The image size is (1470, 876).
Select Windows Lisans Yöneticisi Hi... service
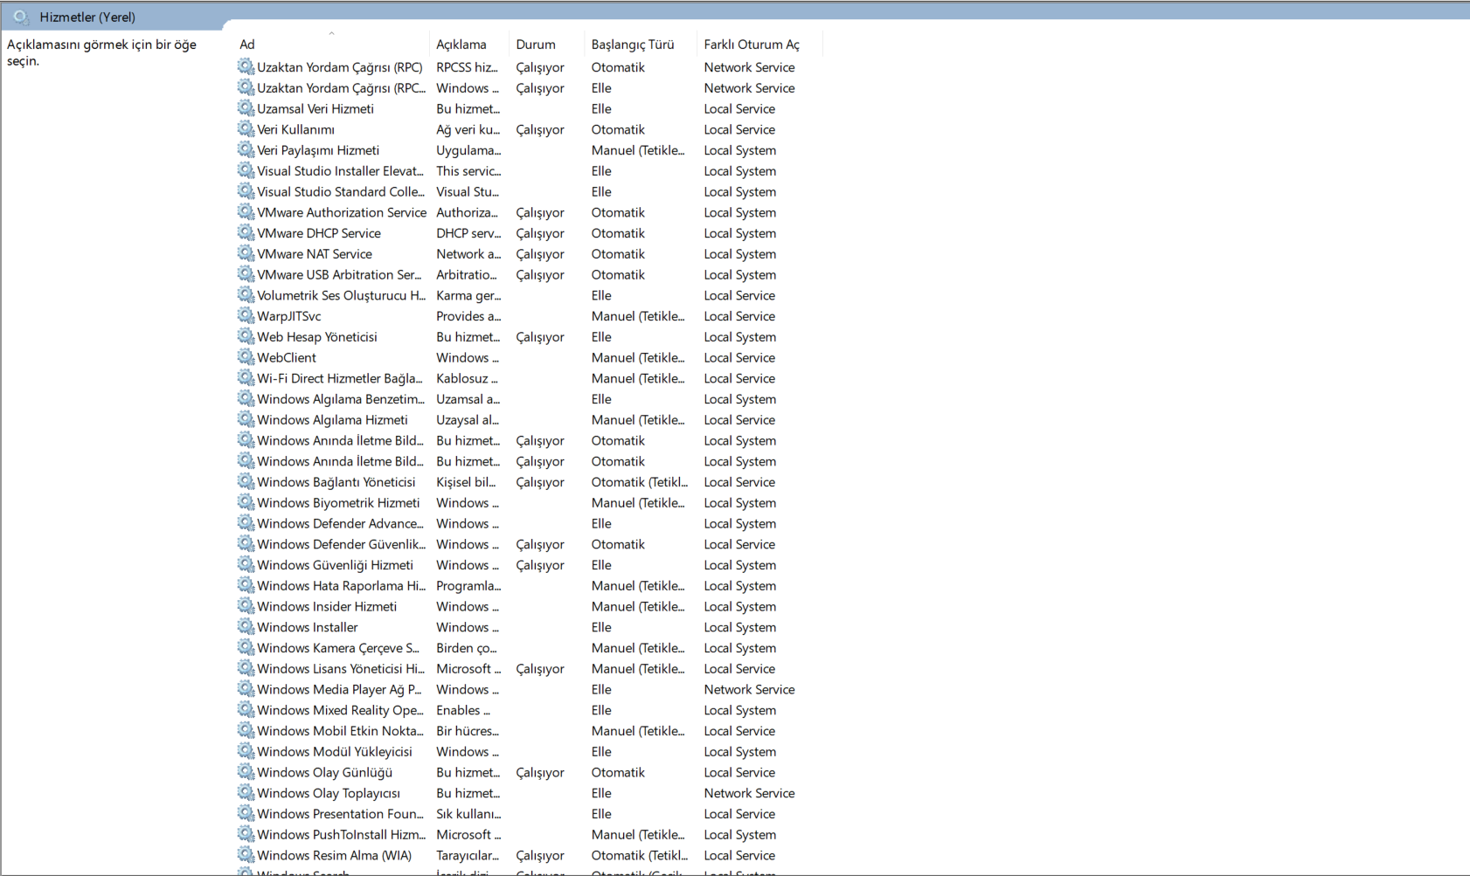(x=341, y=669)
